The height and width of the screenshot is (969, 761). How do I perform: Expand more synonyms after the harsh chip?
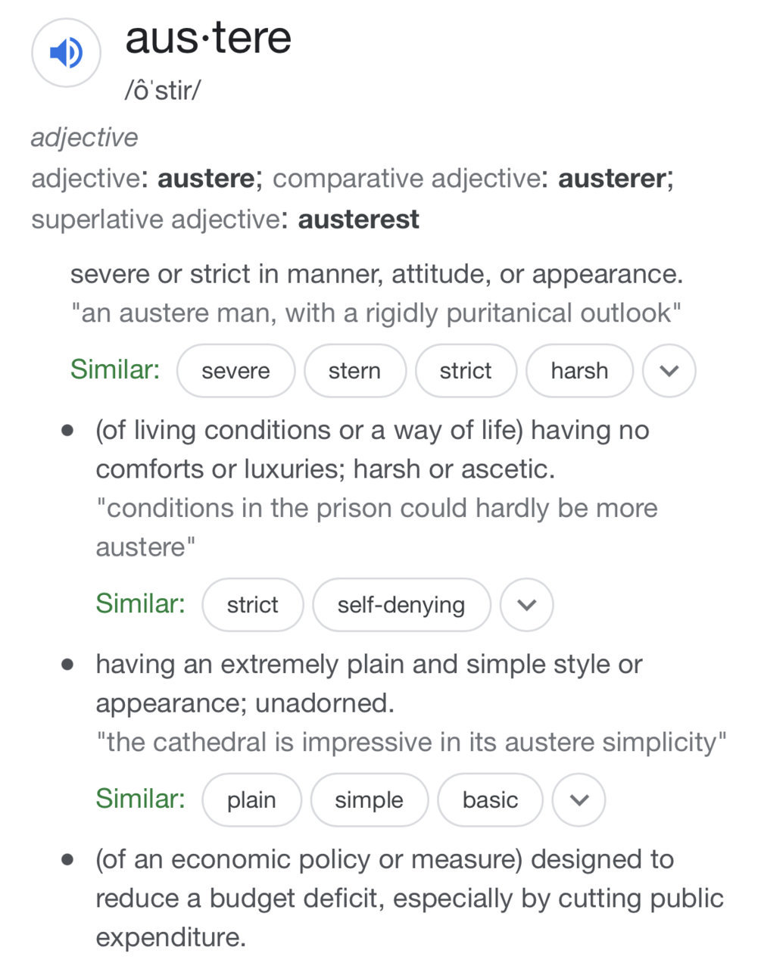(x=669, y=371)
